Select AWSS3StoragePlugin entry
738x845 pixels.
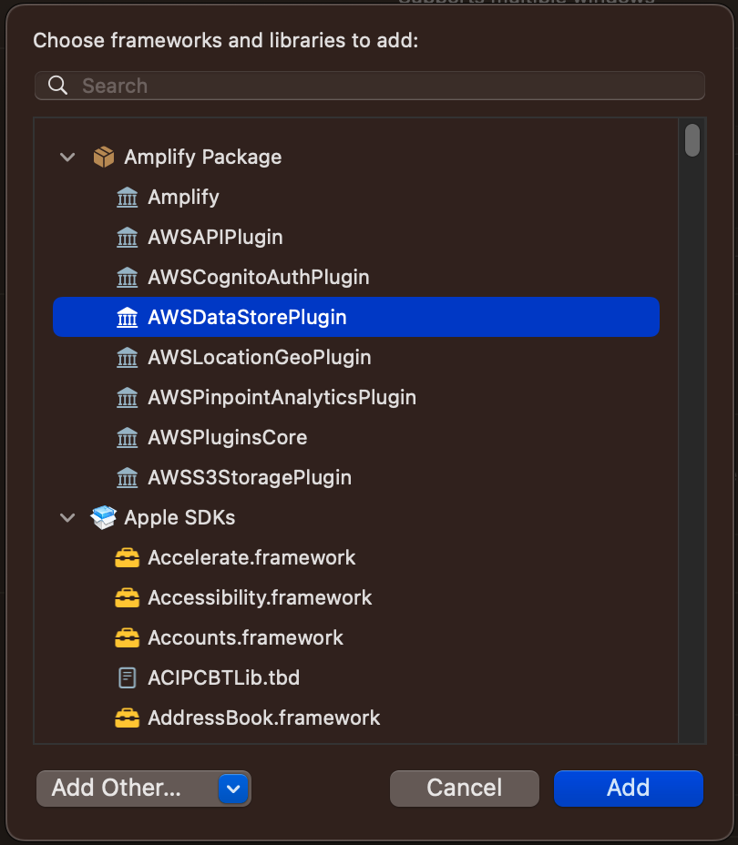tap(356, 477)
